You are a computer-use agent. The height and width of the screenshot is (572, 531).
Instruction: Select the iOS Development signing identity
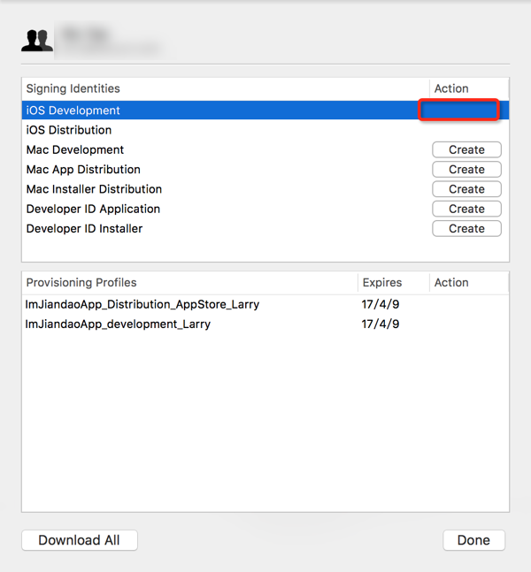[x=73, y=111]
